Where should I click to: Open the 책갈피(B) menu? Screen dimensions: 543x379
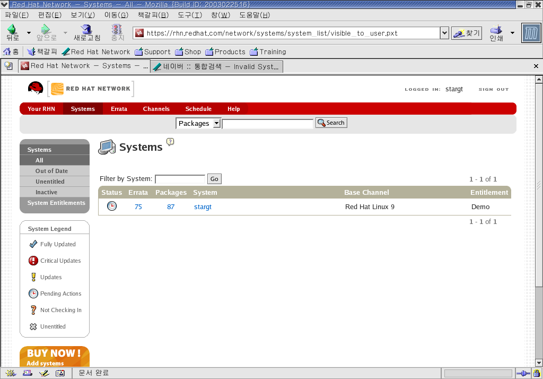coord(153,15)
